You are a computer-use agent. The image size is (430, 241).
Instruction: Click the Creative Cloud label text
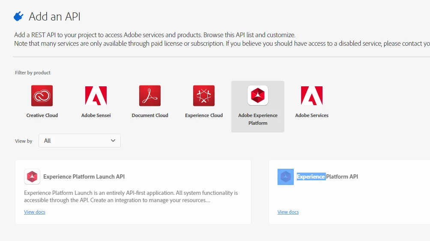coord(42,115)
